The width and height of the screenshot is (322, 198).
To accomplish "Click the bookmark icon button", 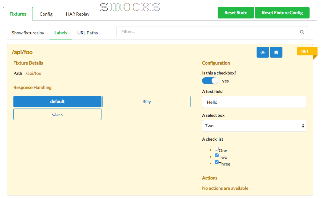I will coord(276,52).
